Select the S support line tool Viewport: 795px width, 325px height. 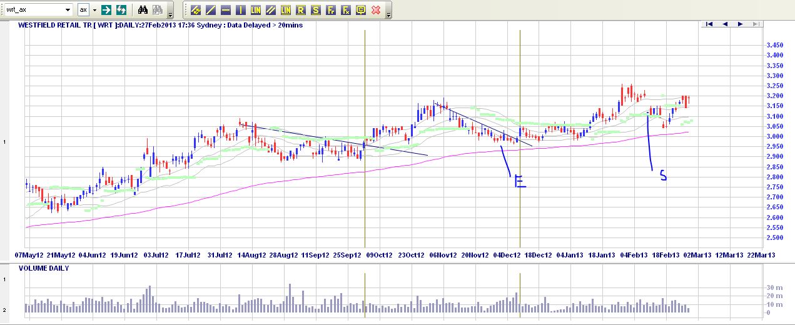[x=315, y=10]
